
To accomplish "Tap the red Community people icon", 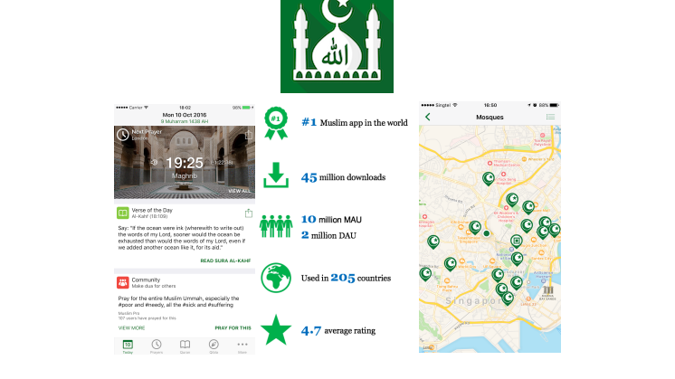I will (x=123, y=282).
